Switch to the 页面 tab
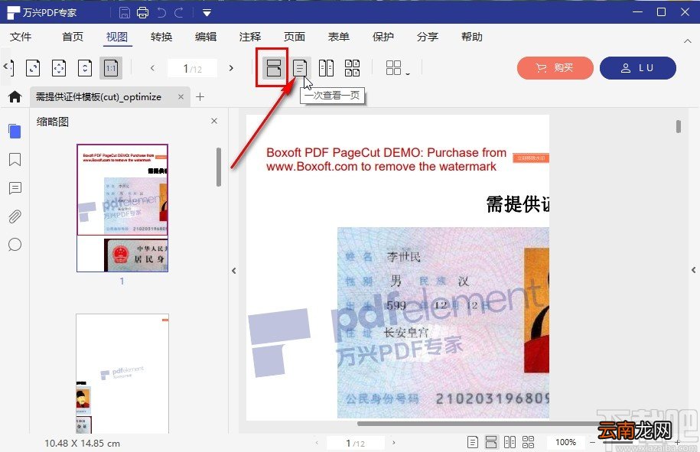The height and width of the screenshot is (452, 700). pyautogui.click(x=295, y=37)
